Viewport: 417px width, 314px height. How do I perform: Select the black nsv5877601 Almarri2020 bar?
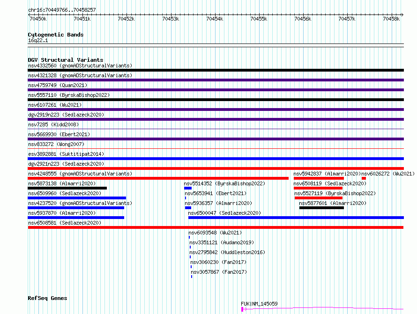coord(321,208)
